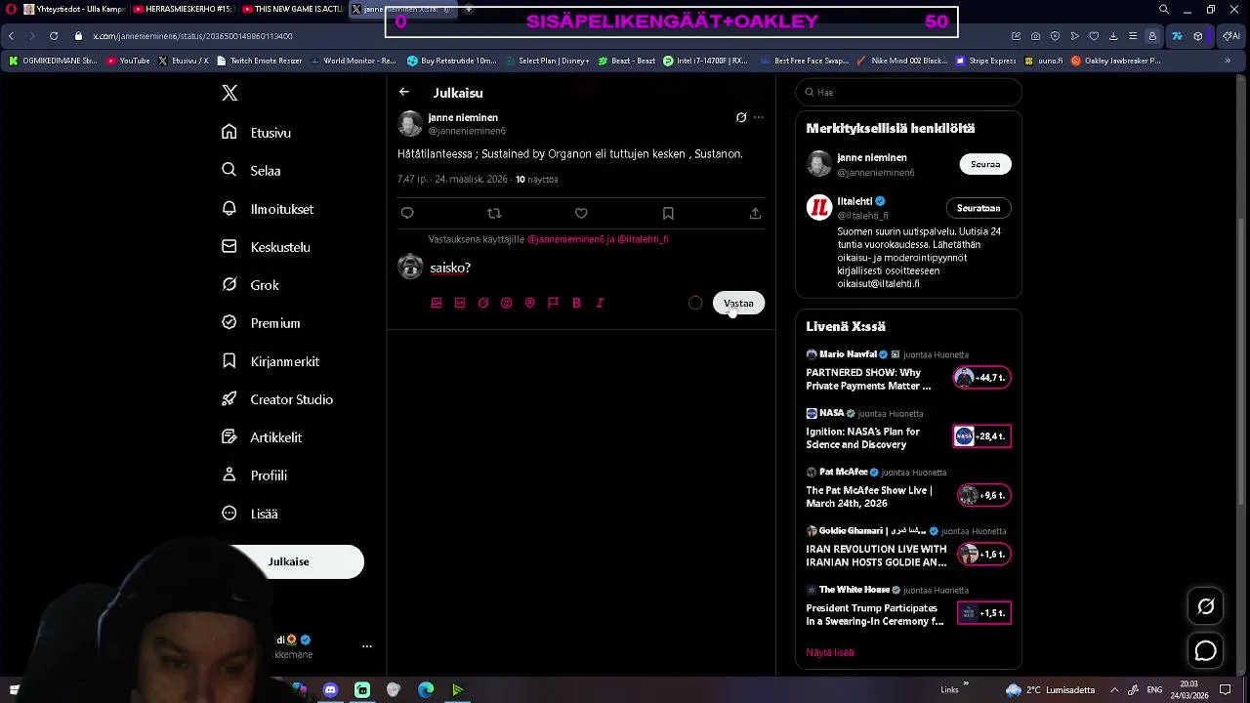Open YouTube bookmark in bookmarks bar
This screenshot has width=1250, height=703.
click(128, 61)
